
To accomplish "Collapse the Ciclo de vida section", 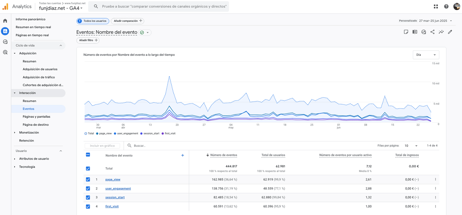I will coord(60,45).
